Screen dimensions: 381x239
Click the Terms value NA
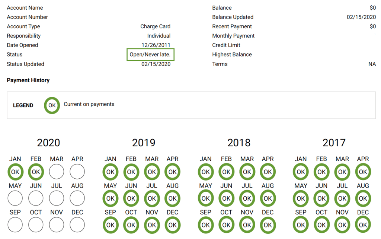372,64
